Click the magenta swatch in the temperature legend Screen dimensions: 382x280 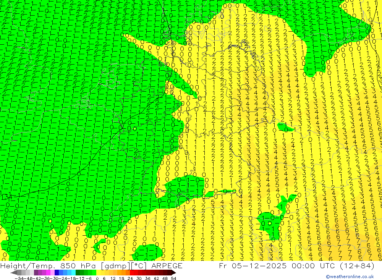click(48, 272)
